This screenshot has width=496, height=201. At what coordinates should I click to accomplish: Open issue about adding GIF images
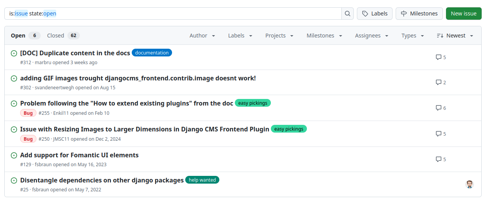tap(138, 78)
